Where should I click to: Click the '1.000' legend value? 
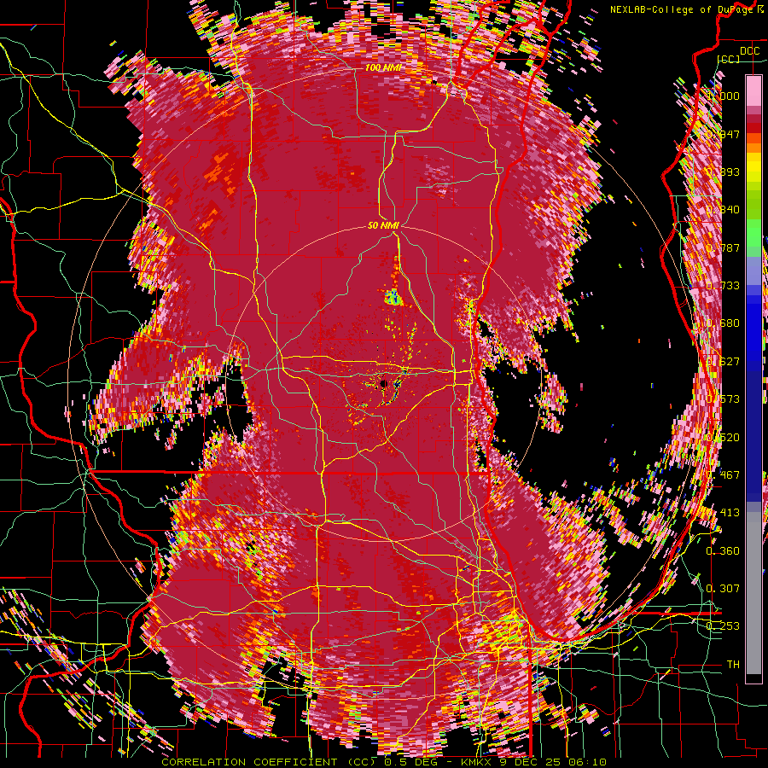(723, 96)
